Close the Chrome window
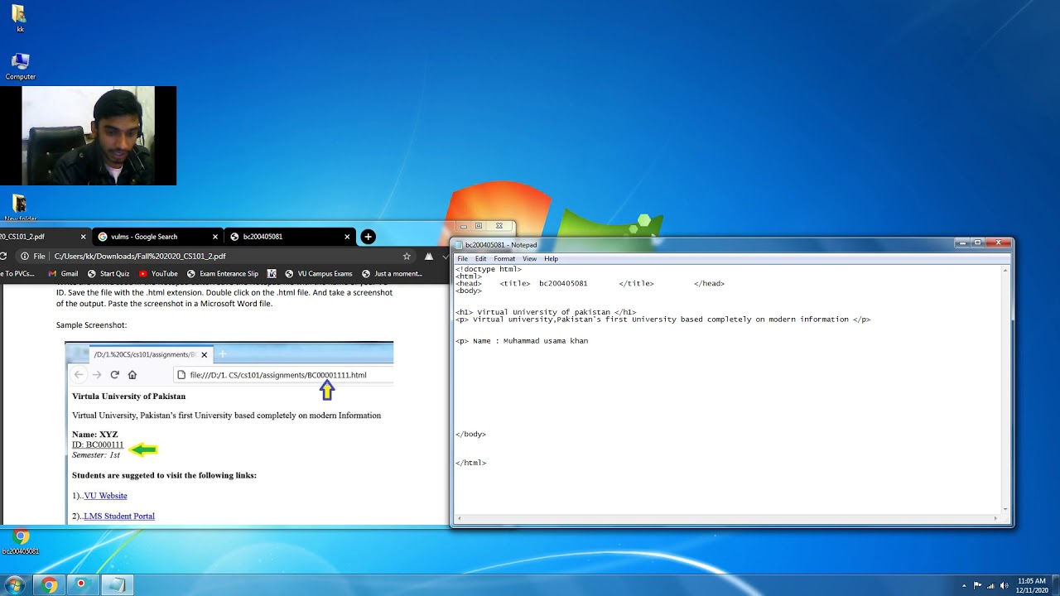 tap(499, 226)
